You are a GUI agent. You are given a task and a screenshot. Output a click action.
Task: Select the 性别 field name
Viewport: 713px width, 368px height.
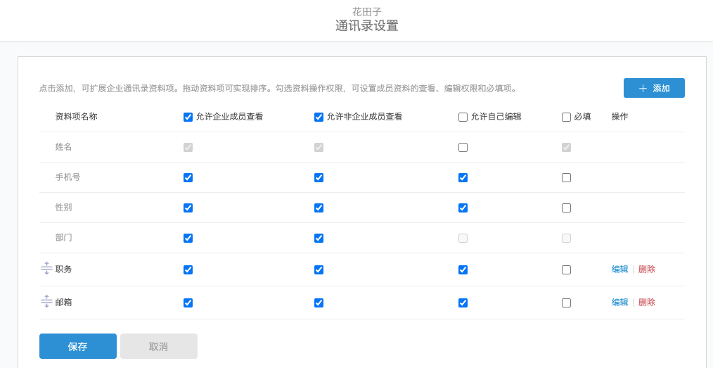pos(64,208)
